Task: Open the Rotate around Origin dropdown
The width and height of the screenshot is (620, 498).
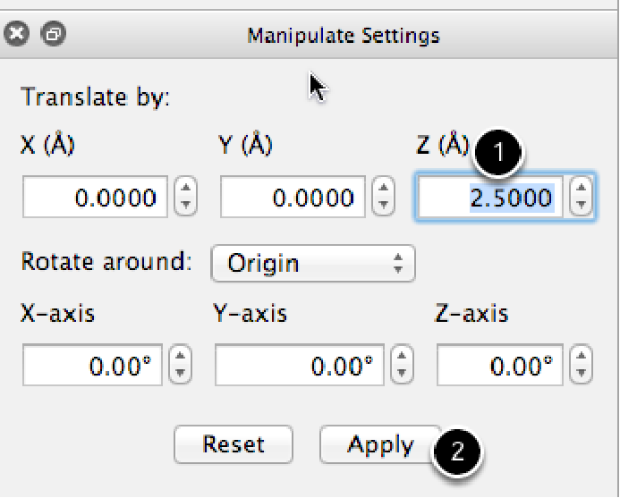Action: tap(313, 264)
